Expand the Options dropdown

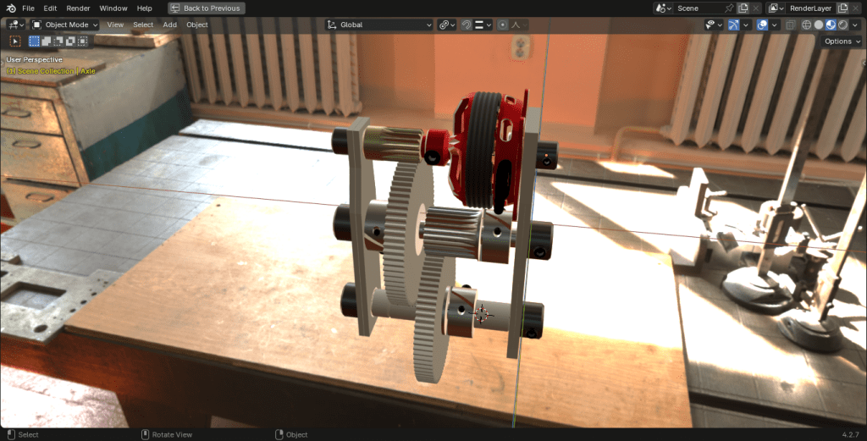tap(841, 41)
